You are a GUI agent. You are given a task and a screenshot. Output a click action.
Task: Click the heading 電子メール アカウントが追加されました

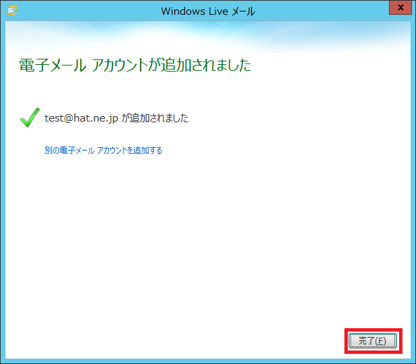135,65
